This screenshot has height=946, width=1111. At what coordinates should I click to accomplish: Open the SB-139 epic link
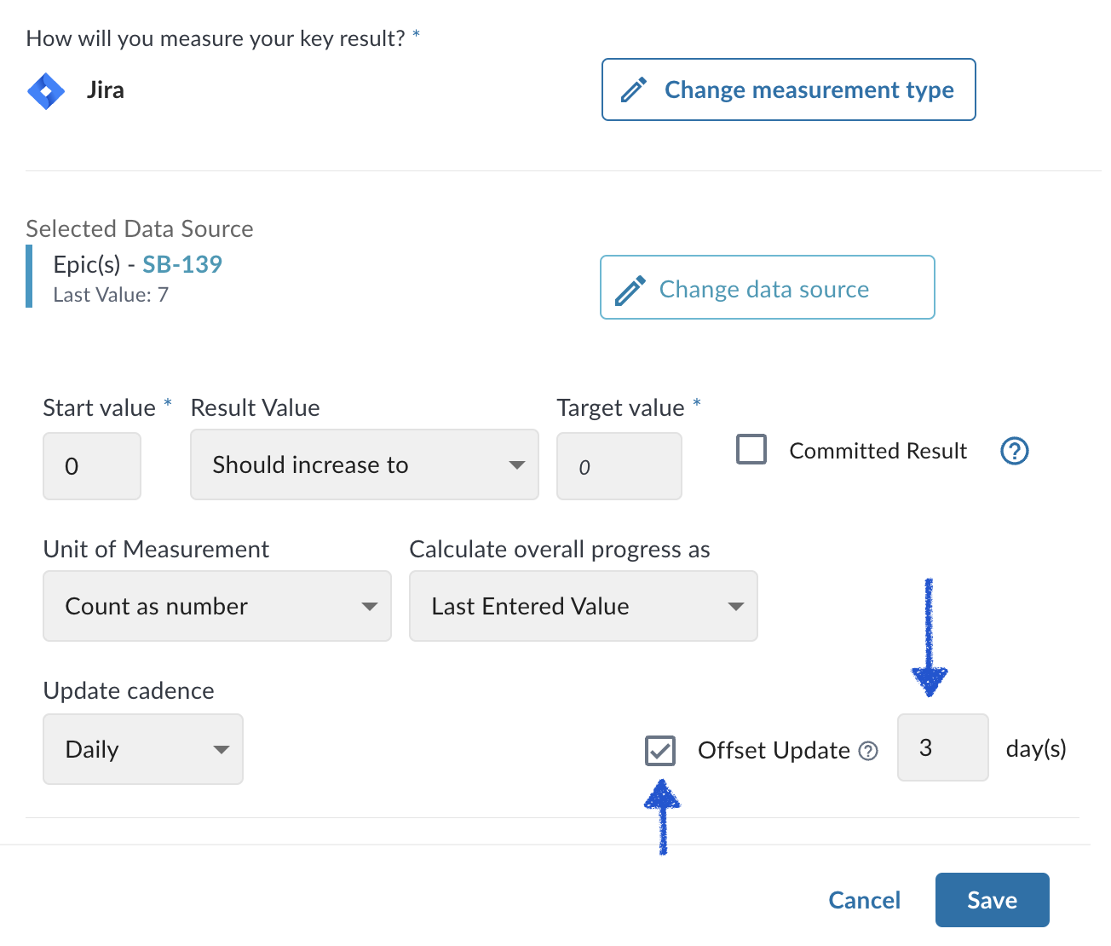(182, 264)
